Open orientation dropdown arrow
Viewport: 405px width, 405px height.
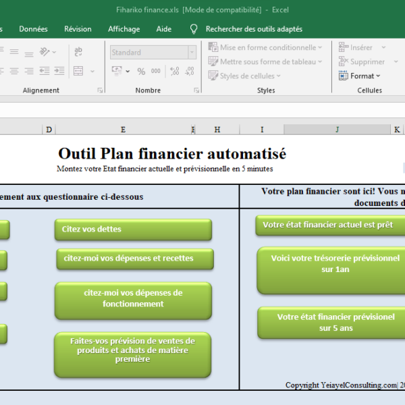(x=54, y=52)
